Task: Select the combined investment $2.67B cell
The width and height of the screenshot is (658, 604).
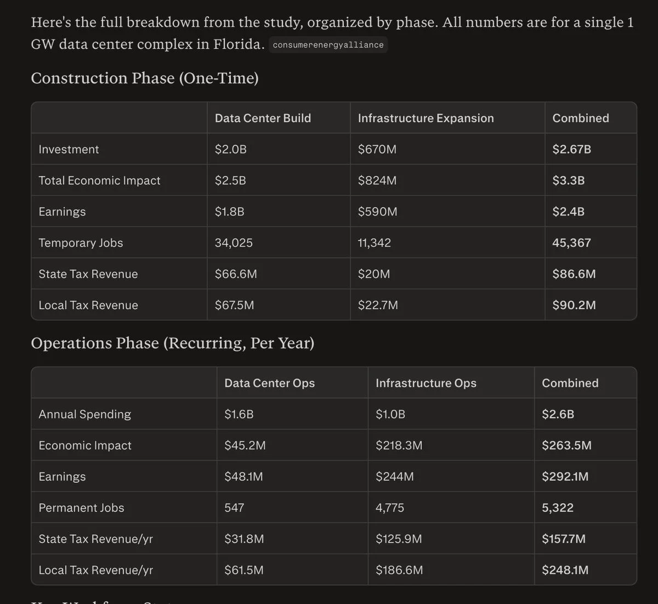Action: (x=571, y=149)
